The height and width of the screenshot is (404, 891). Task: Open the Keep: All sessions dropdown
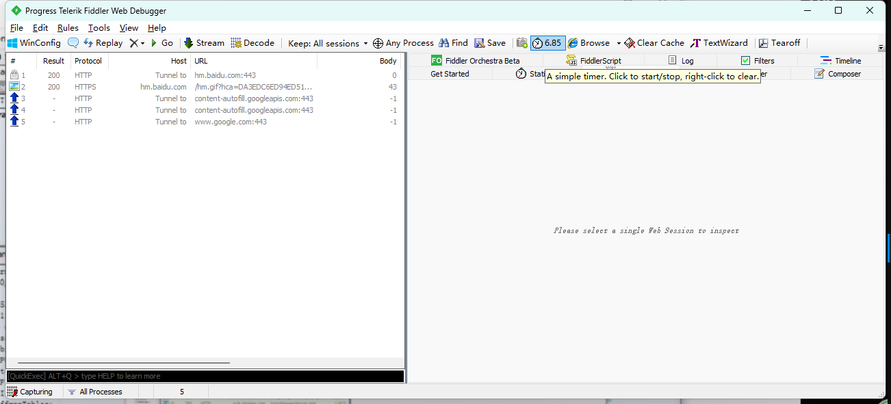[x=328, y=43]
